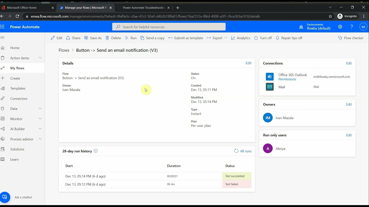Open the app launcher waffle icon
This screenshot has width=369, height=207.
2,27
